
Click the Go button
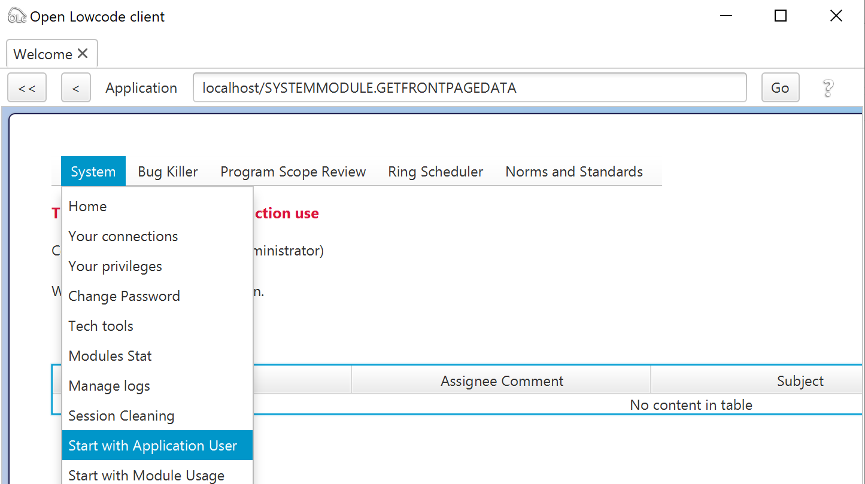(x=779, y=88)
